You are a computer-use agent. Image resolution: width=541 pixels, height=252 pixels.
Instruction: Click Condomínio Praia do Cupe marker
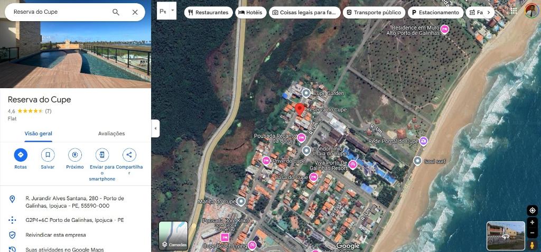coord(306,151)
